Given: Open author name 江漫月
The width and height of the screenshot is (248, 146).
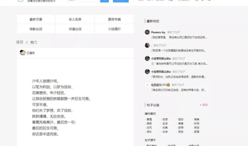Looking at the screenshot, I should pyautogui.click(x=30, y=53).
